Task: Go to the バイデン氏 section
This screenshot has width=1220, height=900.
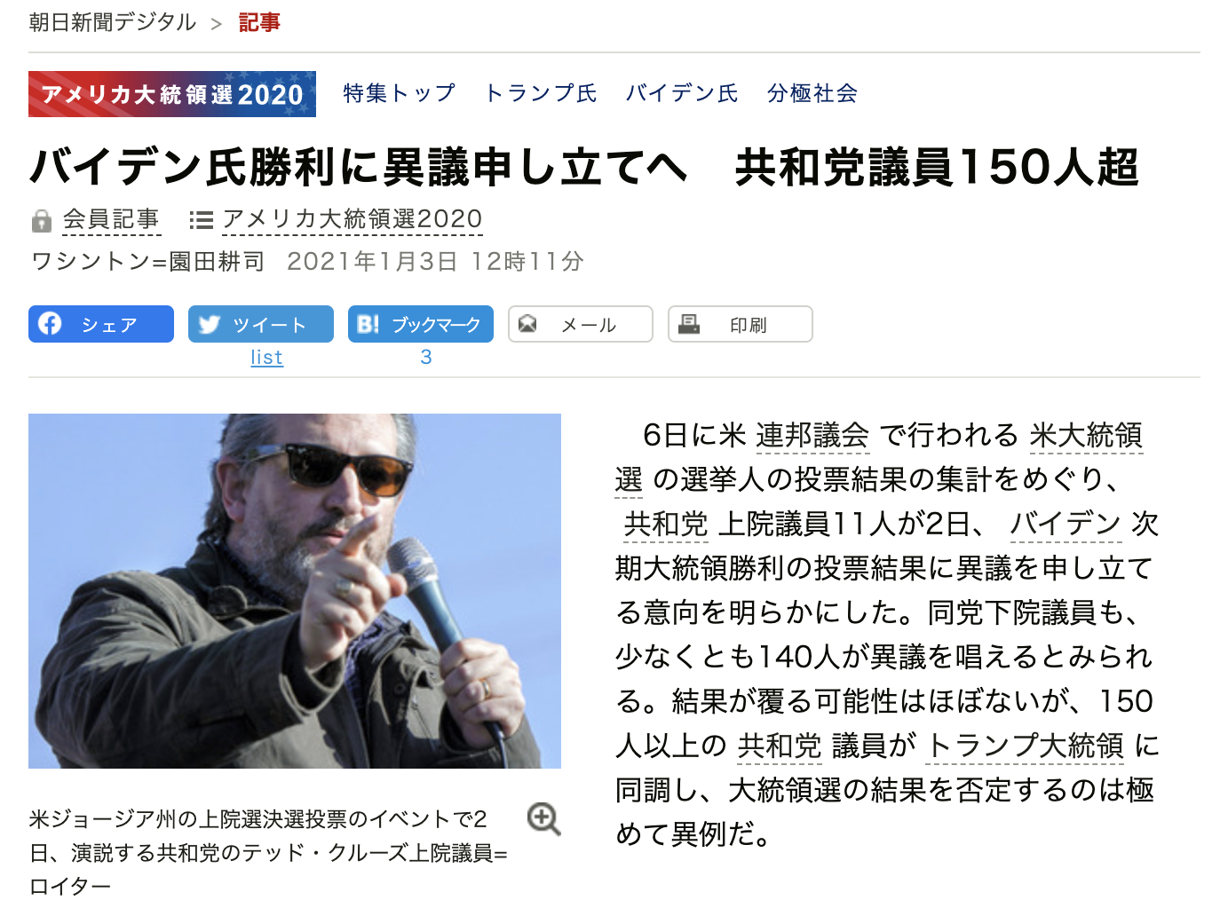Action: pos(682,93)
